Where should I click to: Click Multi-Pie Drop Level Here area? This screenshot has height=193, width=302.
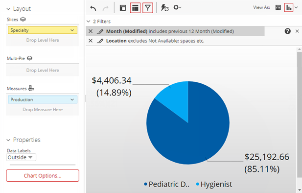point(43,70)
